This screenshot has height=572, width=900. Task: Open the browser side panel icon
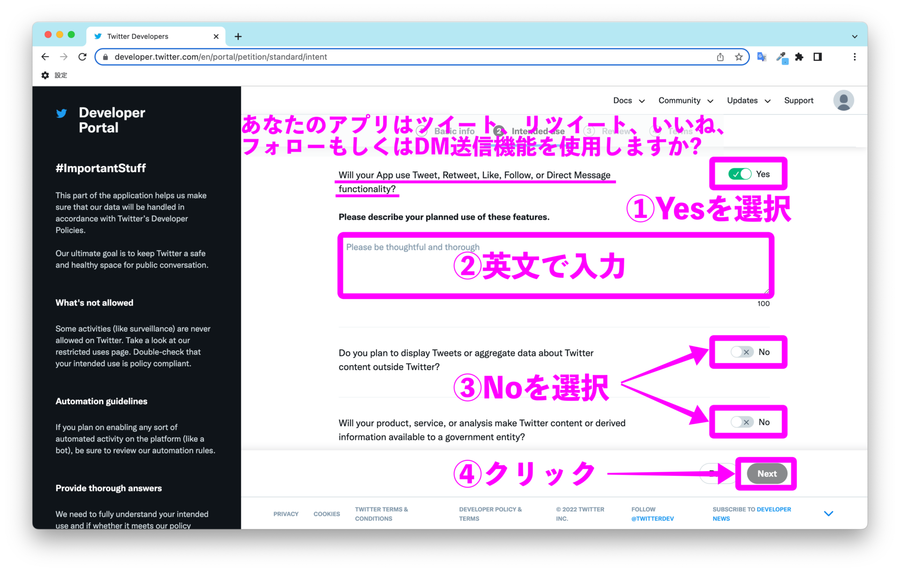pyautogui.click(x=818, y=57)
